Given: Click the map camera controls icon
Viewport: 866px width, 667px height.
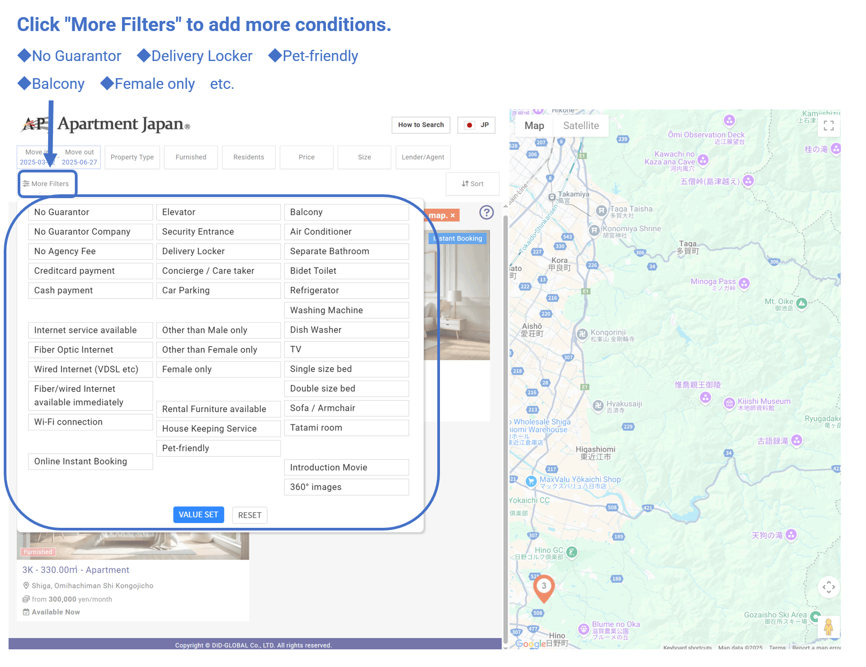Looking at the screenshot, I should [829, 587].
